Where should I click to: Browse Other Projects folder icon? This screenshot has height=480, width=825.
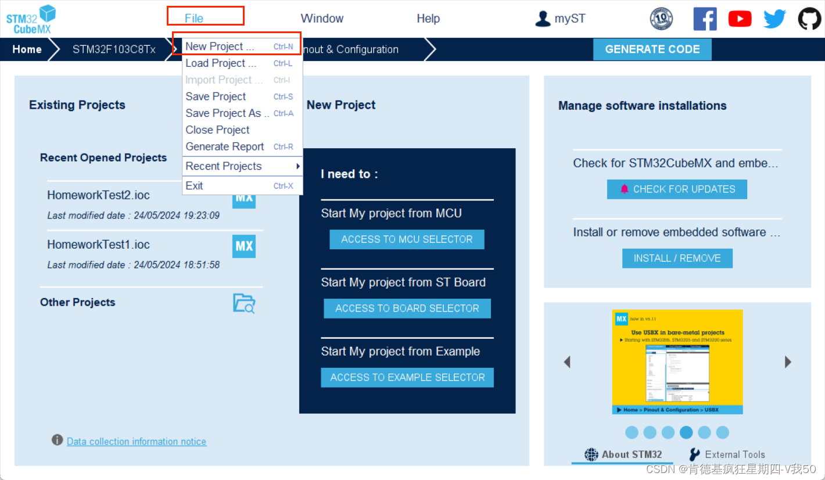(244, 303)
